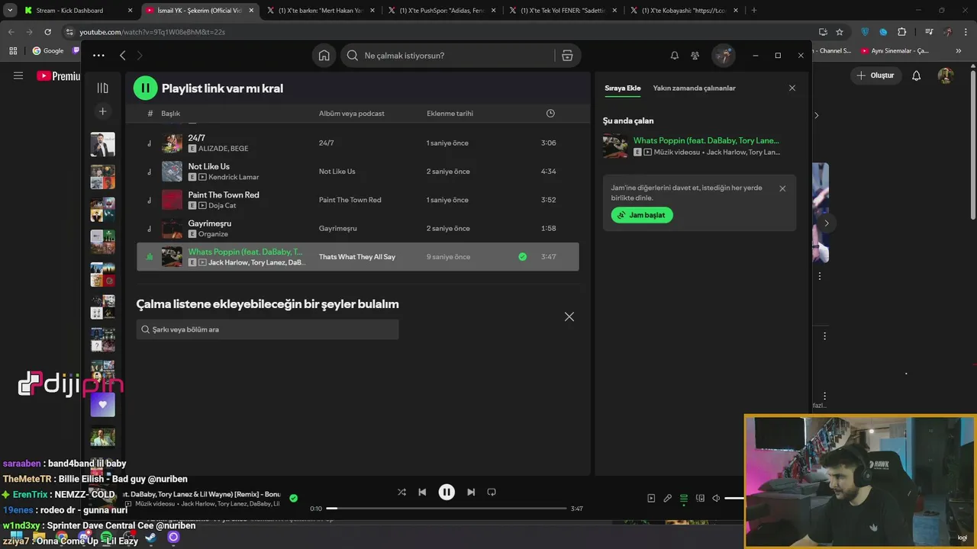Click Gayrimeşru track title
977x549 pixels.
(209, 223)
